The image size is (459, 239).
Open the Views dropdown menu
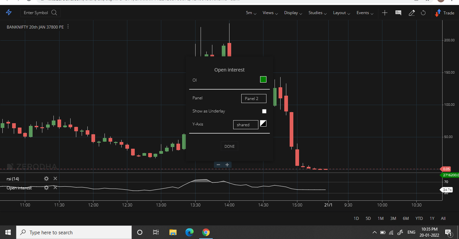[x=270, y=13]
